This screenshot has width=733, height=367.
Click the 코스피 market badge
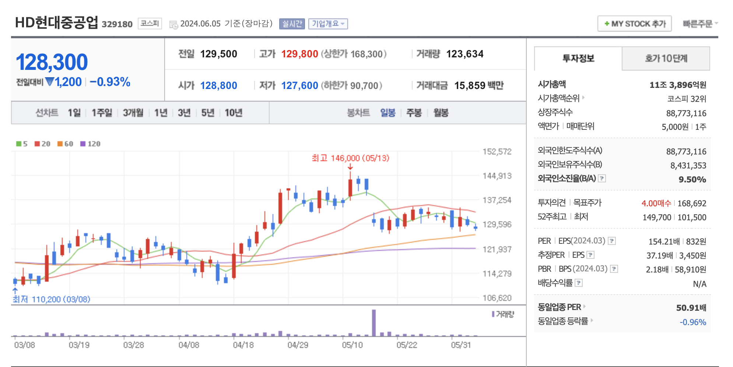[150, 24]
